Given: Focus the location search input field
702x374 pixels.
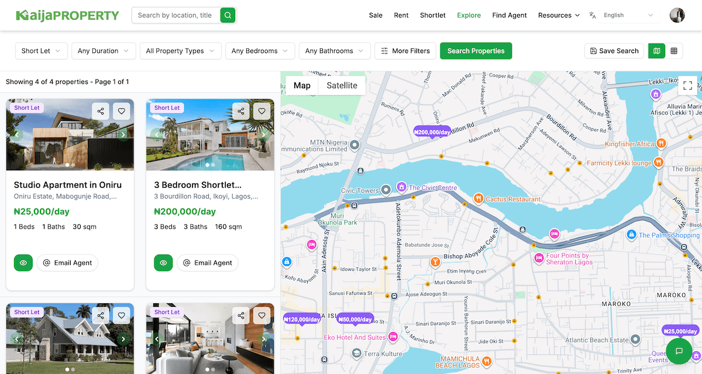Looking at the screenshot, I should pos(175,15).
